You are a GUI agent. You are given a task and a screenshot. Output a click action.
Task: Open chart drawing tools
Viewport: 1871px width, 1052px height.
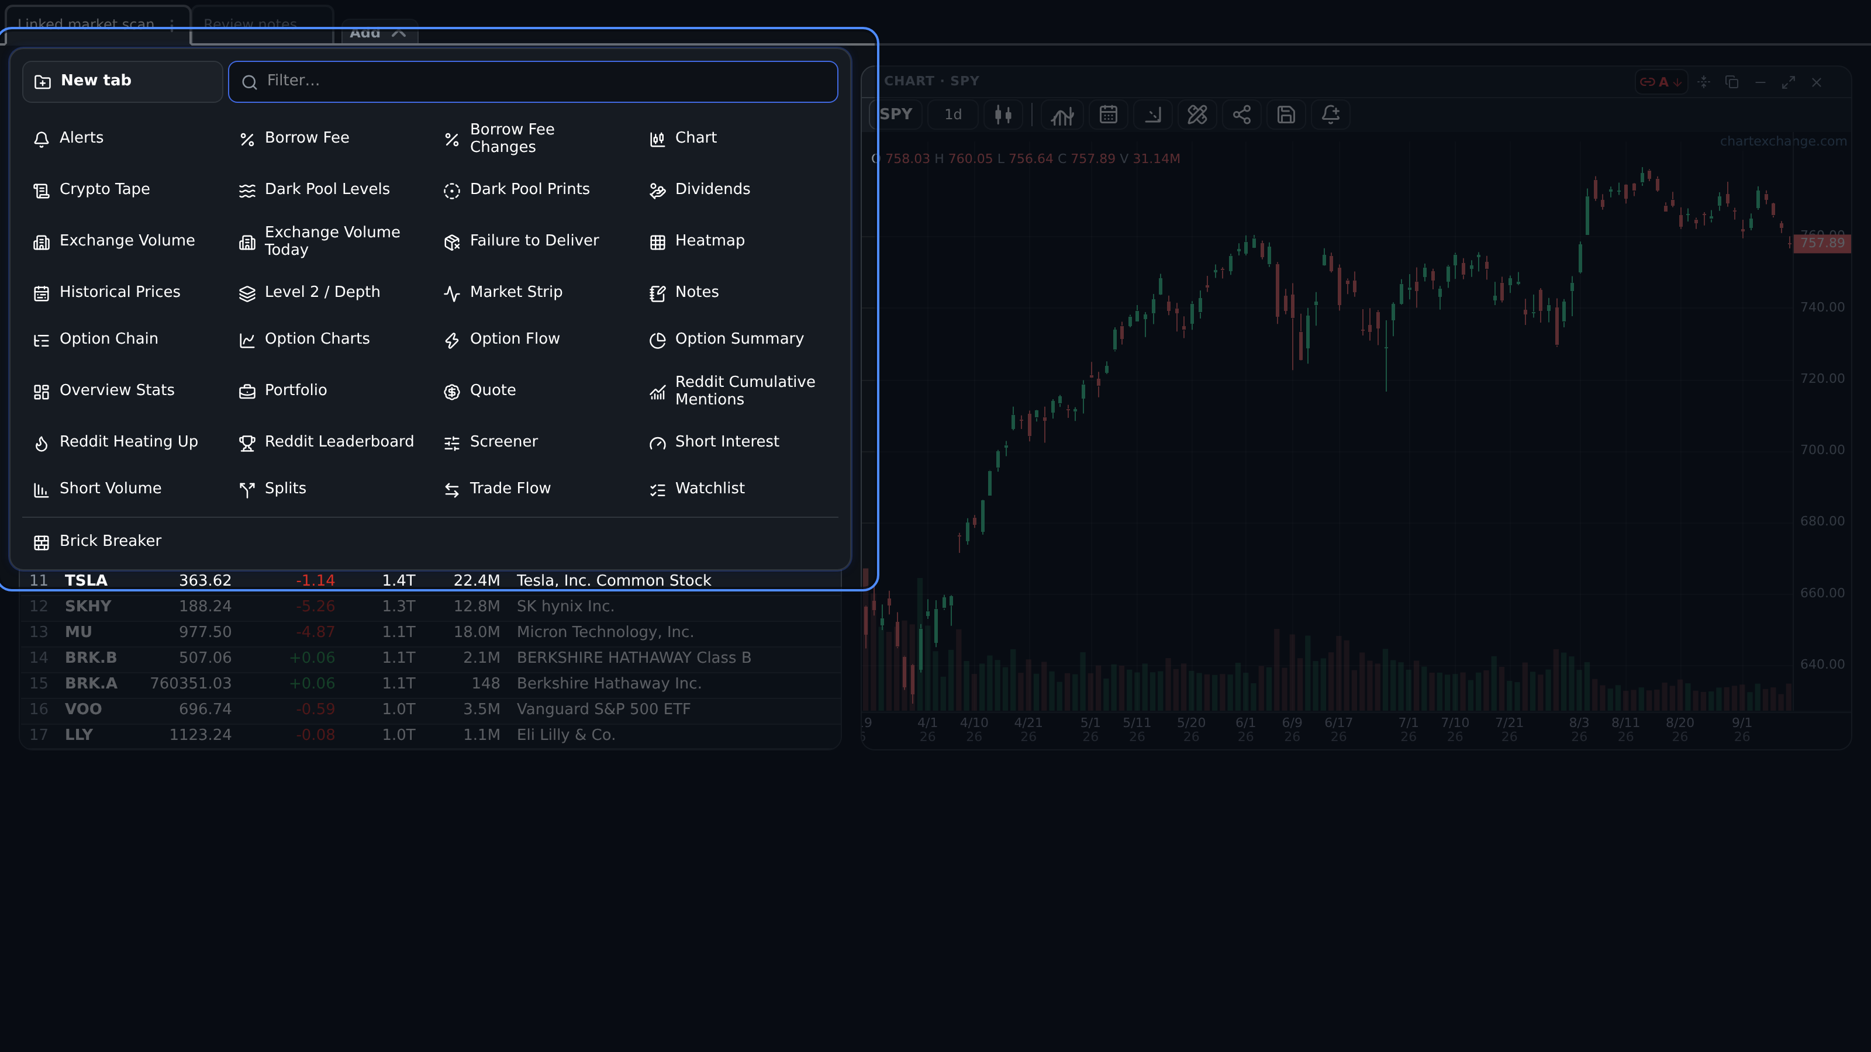coord(1197,115)
